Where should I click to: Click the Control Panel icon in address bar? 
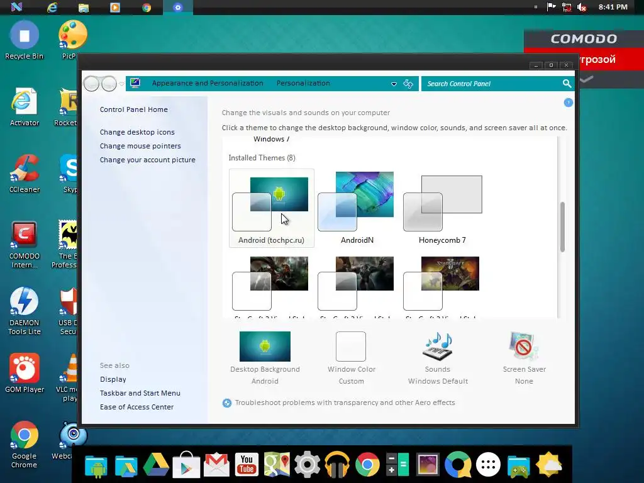(x=135, y=83)
